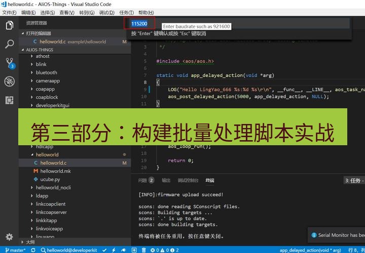Switch to the 问题 problems tab
Image resolution: width=365 pixels, height=253 pixels.
145,180
